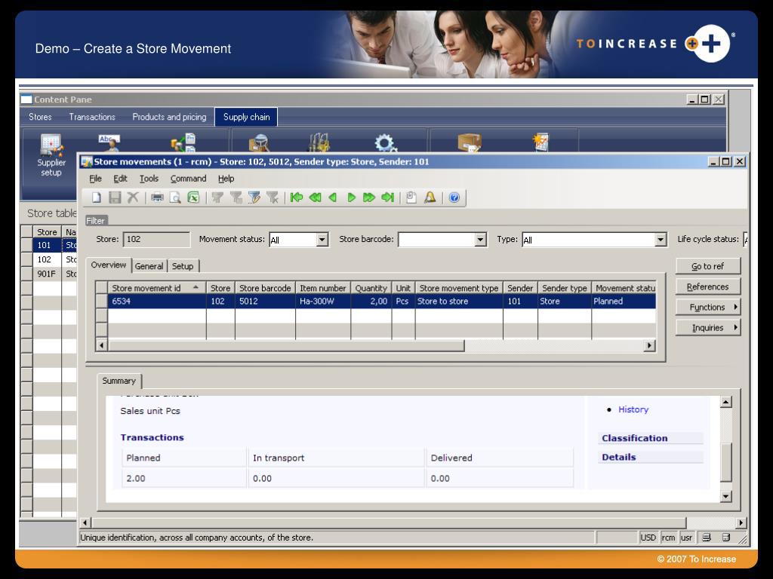Select store 901F in the Store table
The width and height of the screenshot is (773, 579).
[x=46, y=274]
